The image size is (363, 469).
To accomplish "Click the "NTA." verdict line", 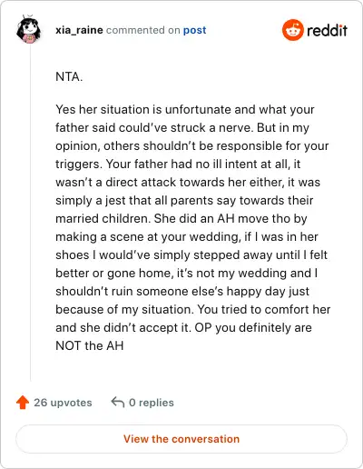I will pyautogui.click(x=69, y=76).
